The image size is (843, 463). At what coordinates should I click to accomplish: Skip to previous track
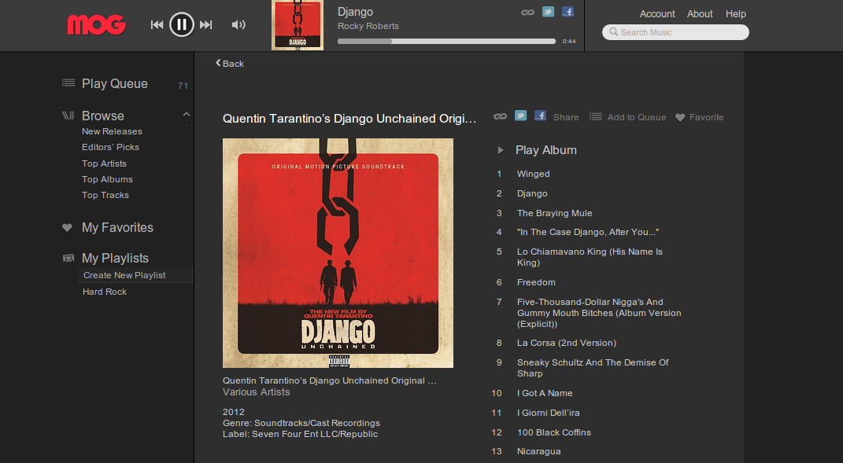(157, 24)
